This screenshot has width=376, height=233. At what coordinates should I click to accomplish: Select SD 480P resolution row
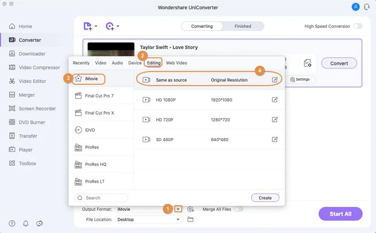click(x=209, y=139)
